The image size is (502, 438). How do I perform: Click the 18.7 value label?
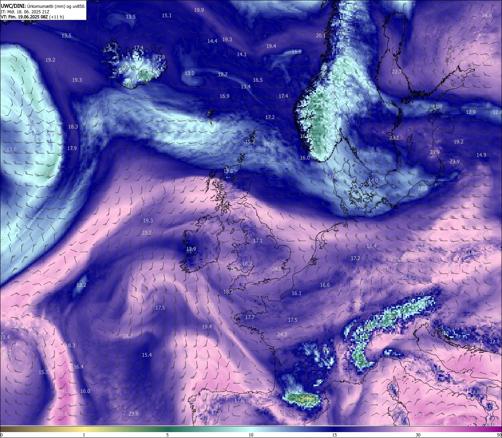[x=228, y=291]
